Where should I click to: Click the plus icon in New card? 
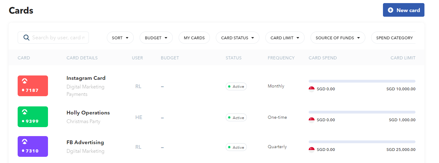[x=391, y=10]
